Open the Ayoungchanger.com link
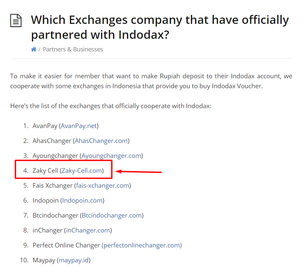The width and height of the screenshot is (305, 268). pyautogui.click(x=111, y=156)
